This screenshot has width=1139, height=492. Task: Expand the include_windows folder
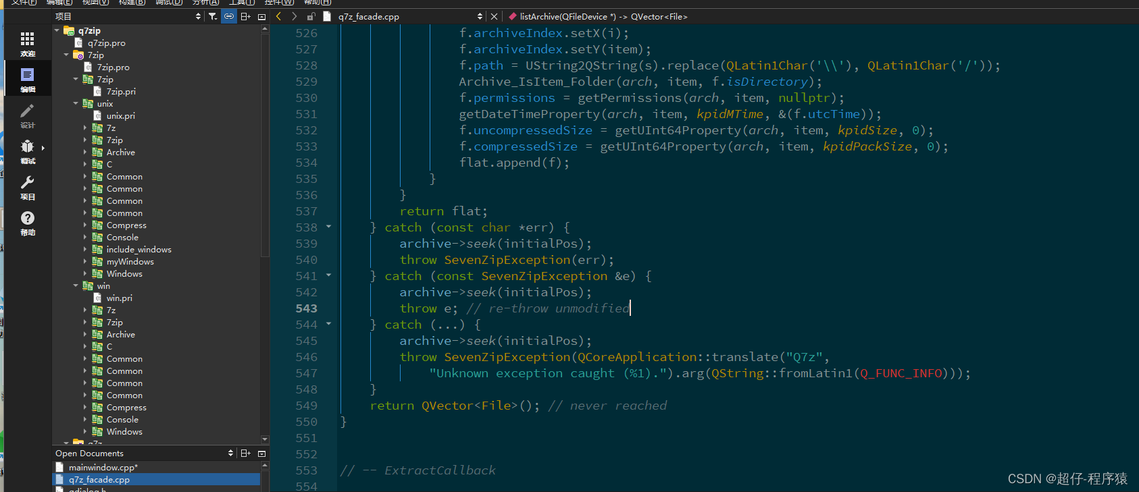click(x=85, y=249)
